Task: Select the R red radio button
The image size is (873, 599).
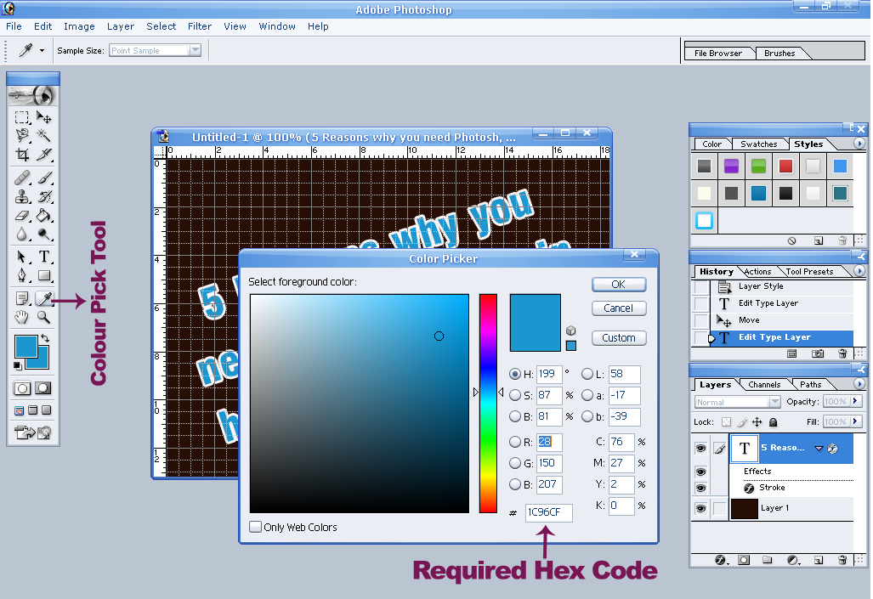Action: pyautogui.click(x=515, y=442)
